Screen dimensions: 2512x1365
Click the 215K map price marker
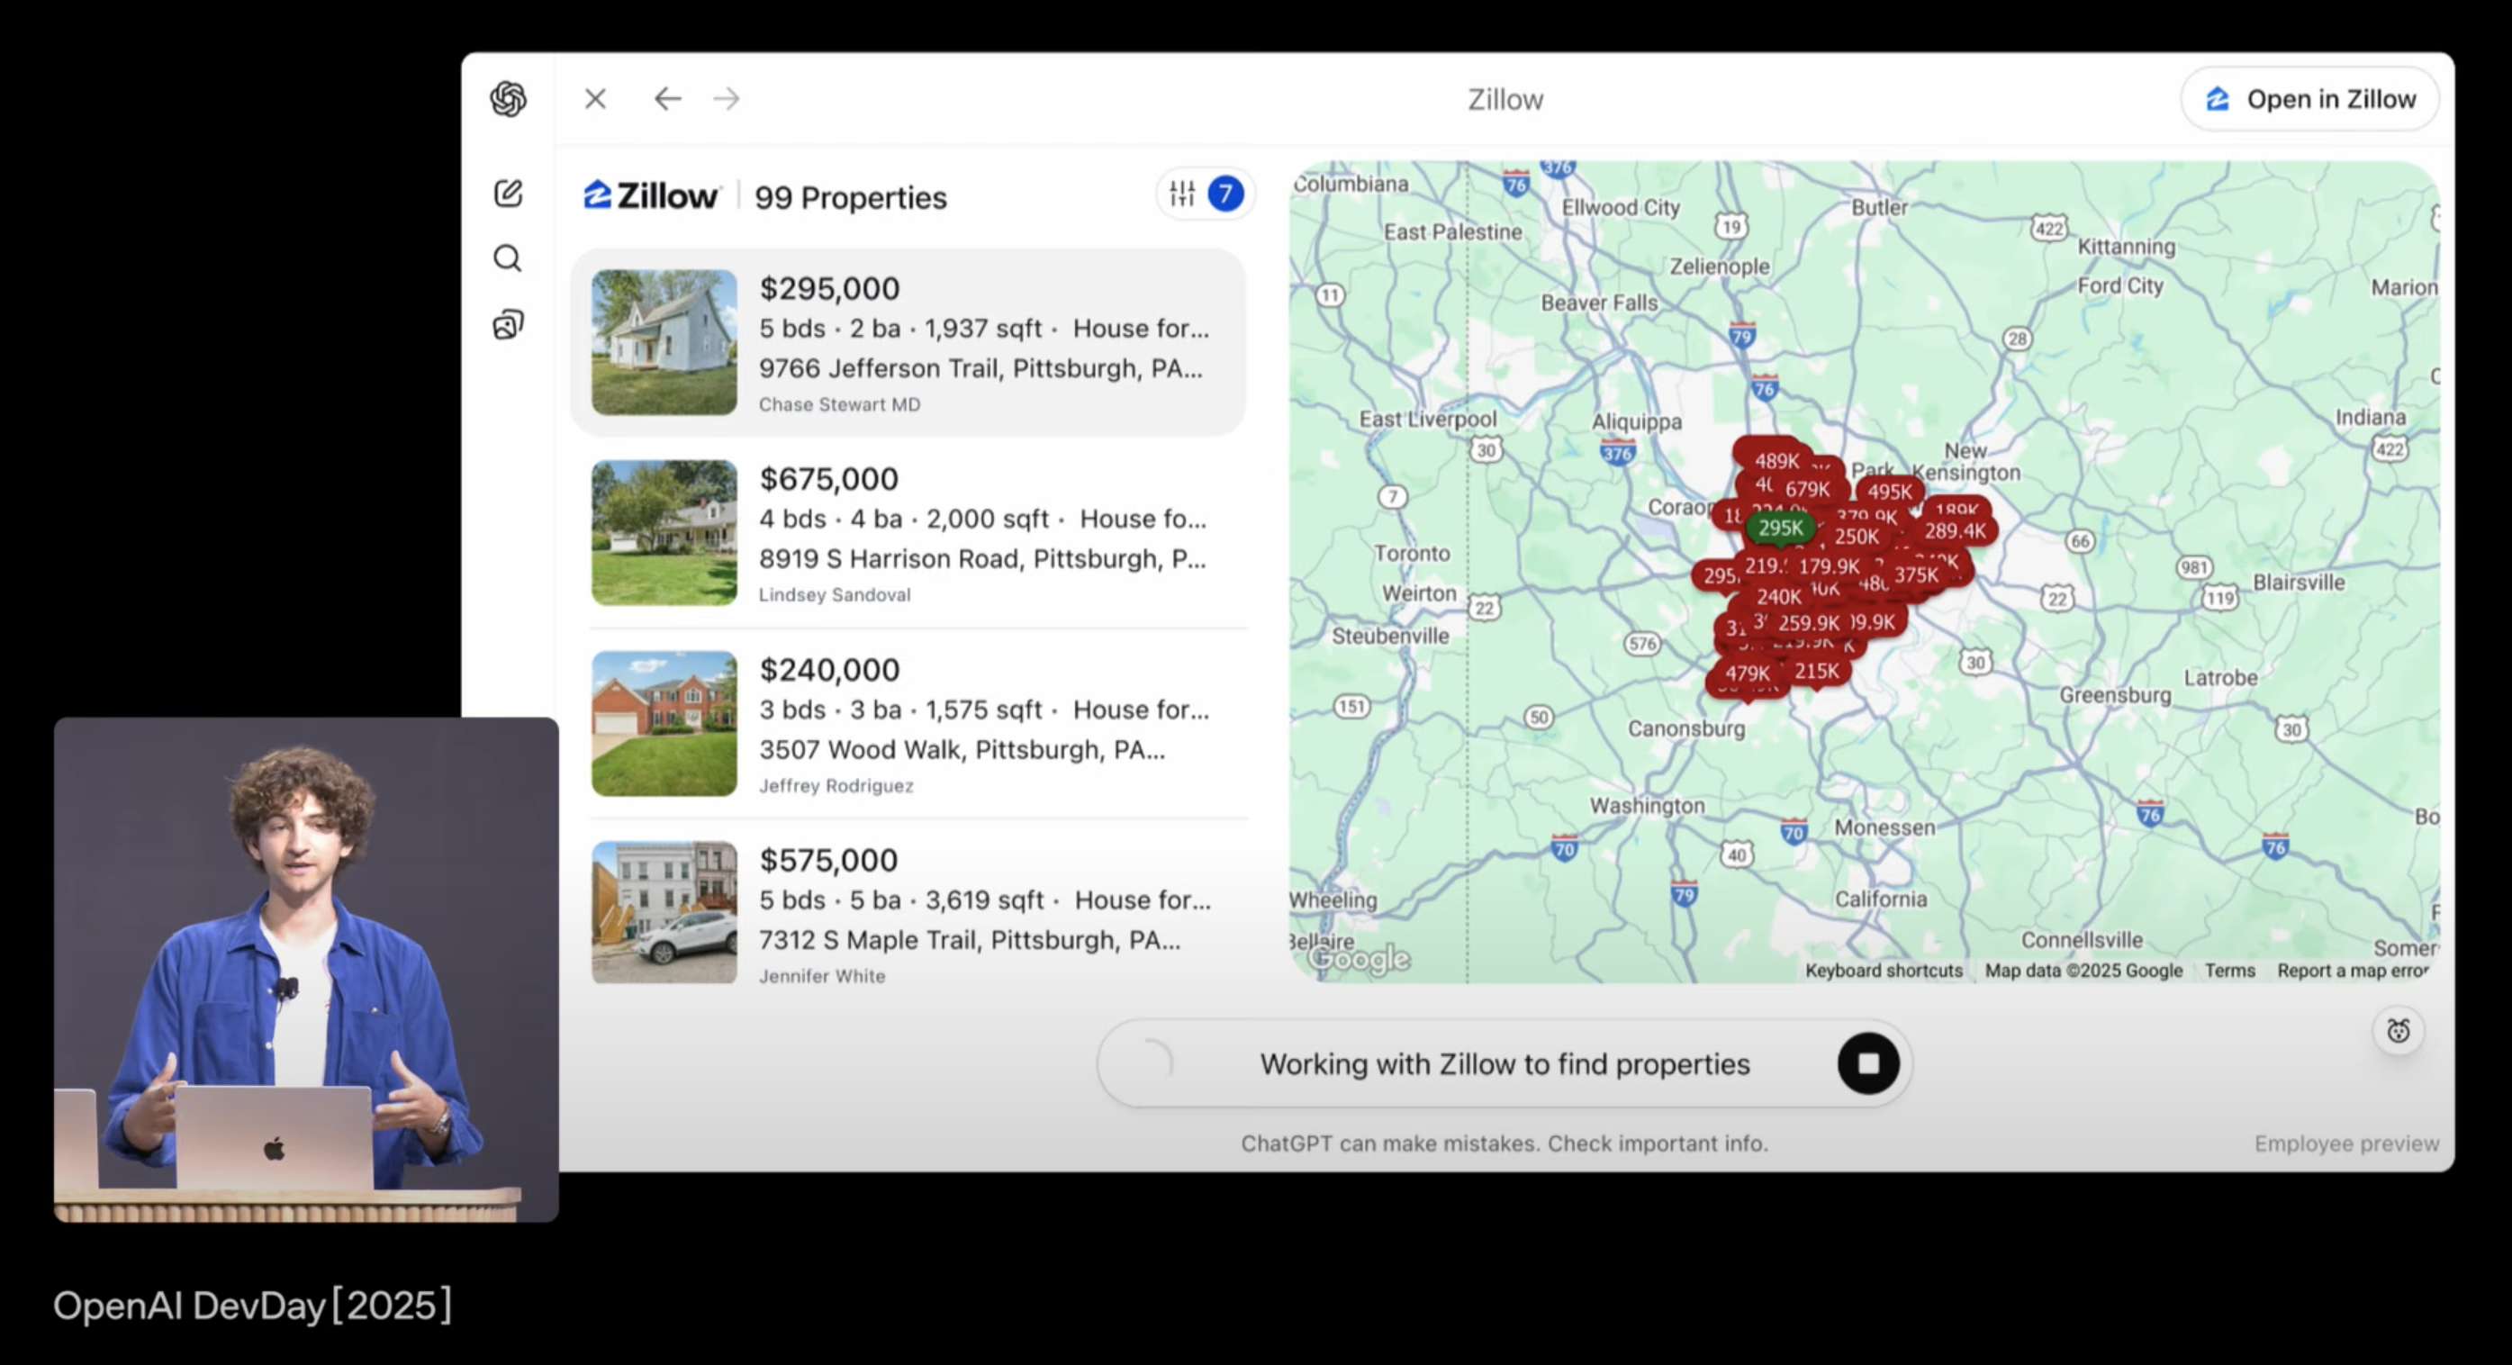1816,671
